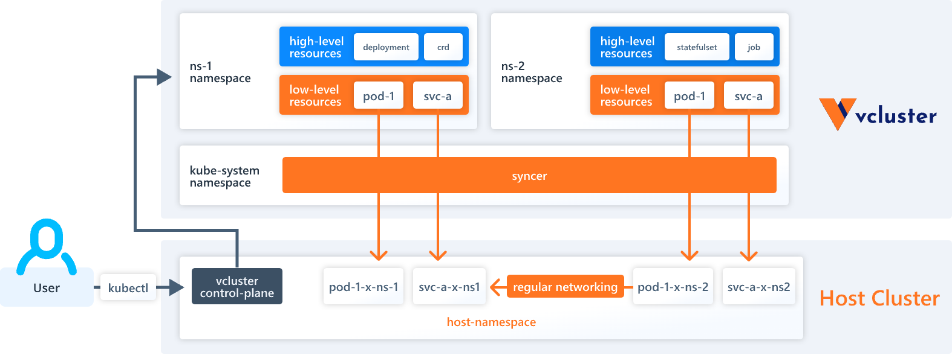Click the regular networking label
The width and height of the screenshot is (952, 355).
tap(565, 287)
